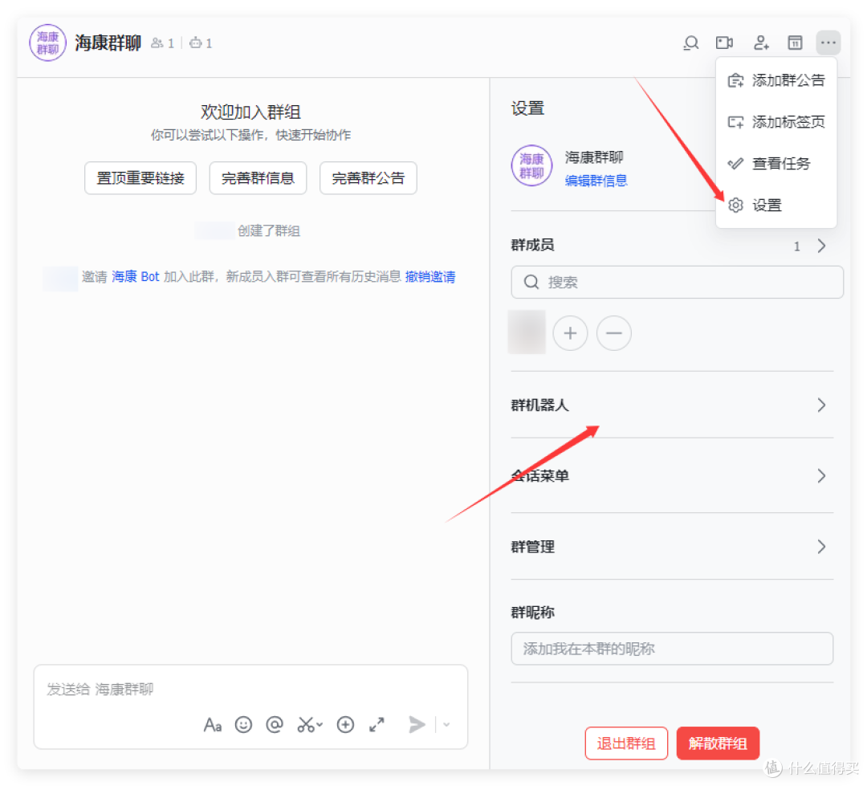Click the 海康群聊 avatar in header
Screen dimensions: 867x786
[47, 43]
